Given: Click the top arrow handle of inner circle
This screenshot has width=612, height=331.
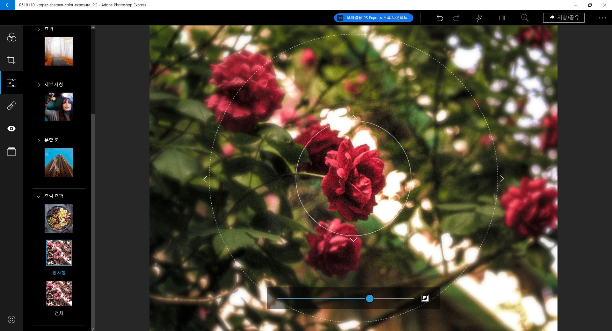Looking at the screenshot, I should (x=353, y=117).
